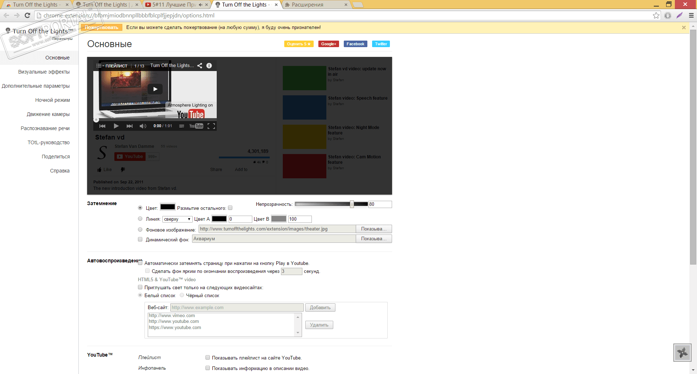Click the dislike thumbs-down icon
Viewport: 697px width, 374px height.
(123, 170)
